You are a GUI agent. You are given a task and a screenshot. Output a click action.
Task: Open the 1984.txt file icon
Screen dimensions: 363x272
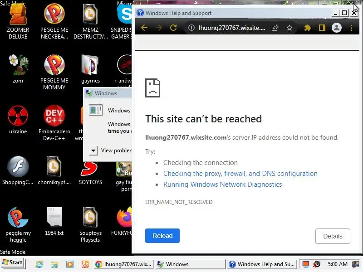[54, 222]
